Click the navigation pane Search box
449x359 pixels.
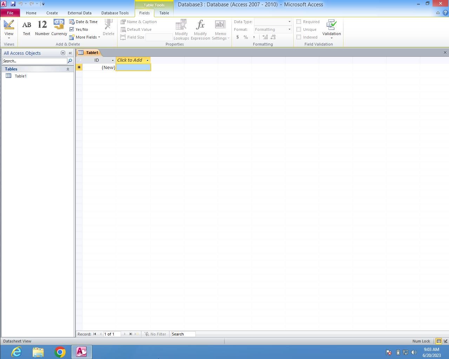pos(34,61)
